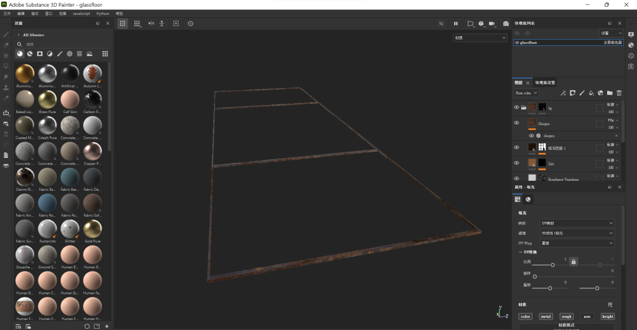This screenshot has width=637, height=330.
Task: Open blending mode dropdown for Dirt layer
Action: pyautogui.click(x=613, y=161)
